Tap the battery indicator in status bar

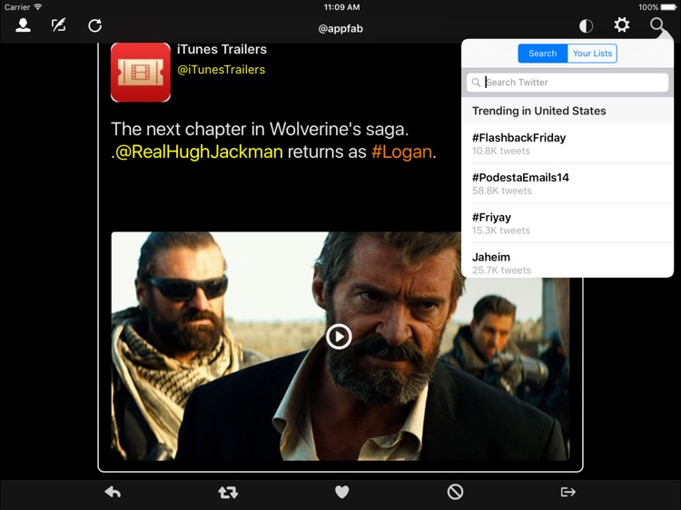click(x=668, y=7)
